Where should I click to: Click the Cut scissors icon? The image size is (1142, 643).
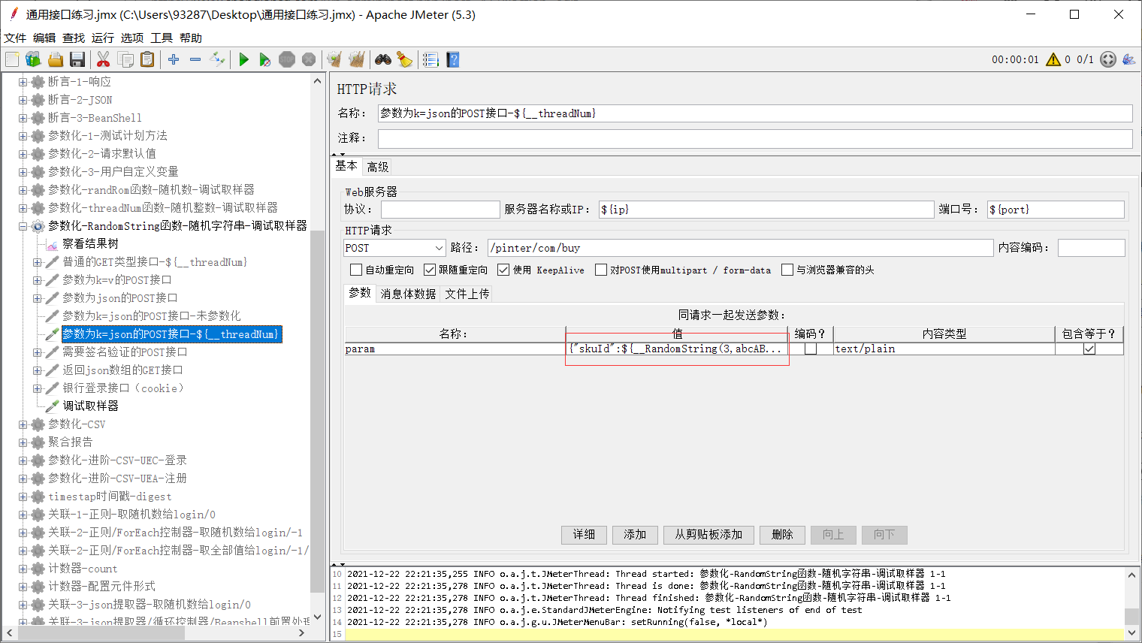(x=104, y=59)
